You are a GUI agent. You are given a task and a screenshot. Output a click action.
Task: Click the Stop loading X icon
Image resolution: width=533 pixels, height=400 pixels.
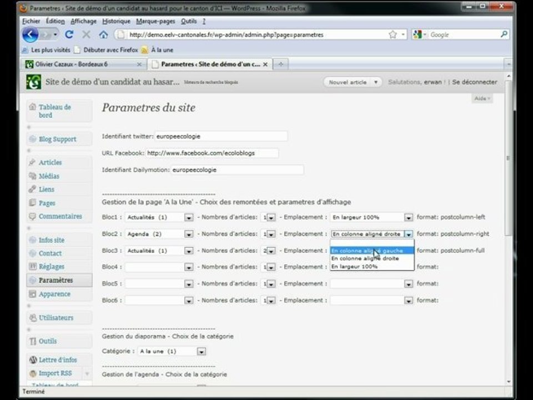point(87,34)
